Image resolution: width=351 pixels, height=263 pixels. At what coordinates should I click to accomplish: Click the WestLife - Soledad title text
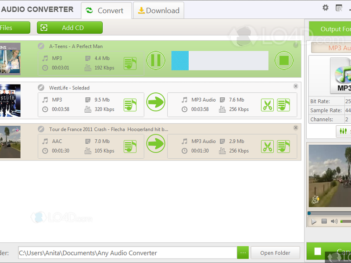click(x=69, y=88)
